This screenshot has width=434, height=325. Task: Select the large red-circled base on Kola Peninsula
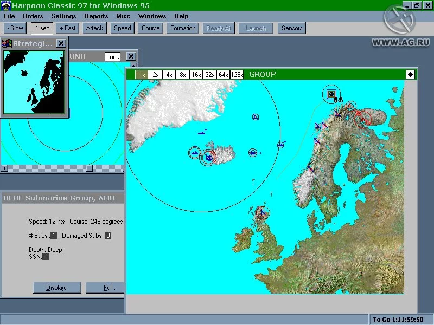(x=363, y=119)
